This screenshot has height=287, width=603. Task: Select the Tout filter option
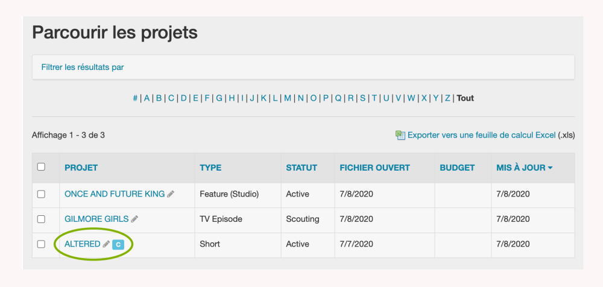tap(465, 98)
